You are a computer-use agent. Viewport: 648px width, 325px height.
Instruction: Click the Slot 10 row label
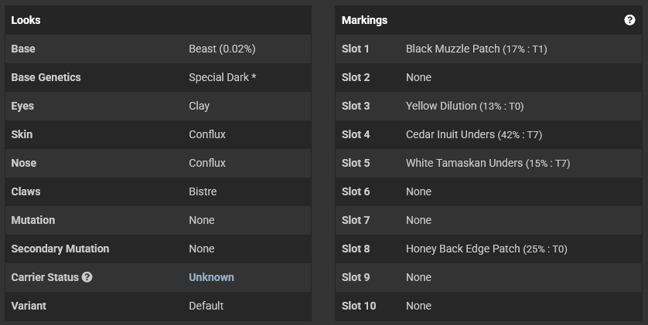coord(359,306)
